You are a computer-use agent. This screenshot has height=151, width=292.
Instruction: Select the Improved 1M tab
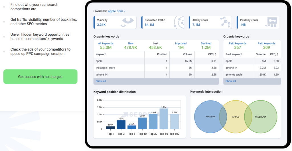[x=181, y=45]
